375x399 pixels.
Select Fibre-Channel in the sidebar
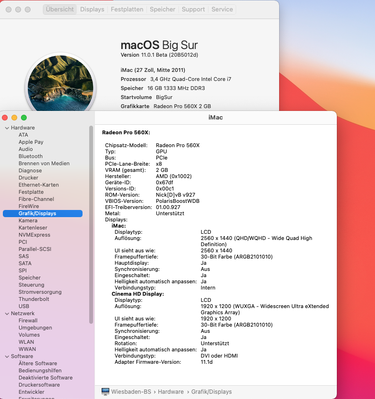(36, 199)
